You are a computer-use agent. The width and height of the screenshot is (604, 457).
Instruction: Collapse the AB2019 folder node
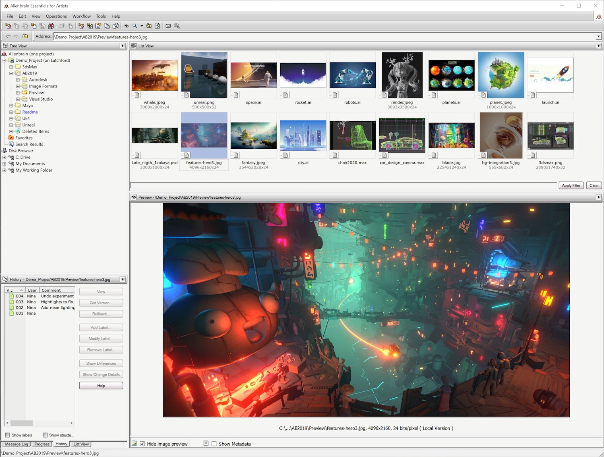pyautogui.click(x=11, y=73)
